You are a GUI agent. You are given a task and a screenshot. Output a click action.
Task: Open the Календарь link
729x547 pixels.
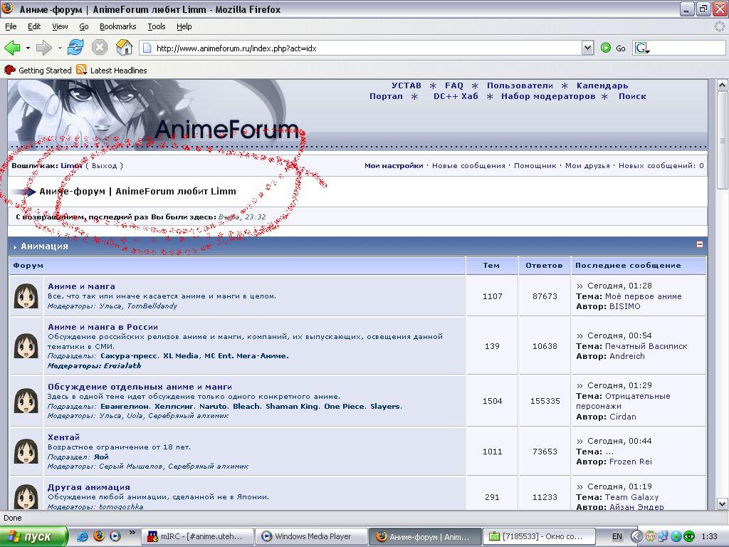602,85
